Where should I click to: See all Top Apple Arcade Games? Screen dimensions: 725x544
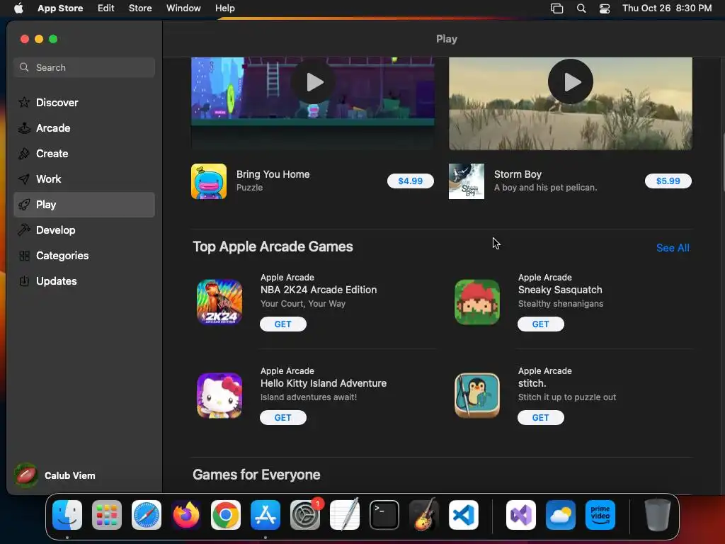tap(673, 248)
